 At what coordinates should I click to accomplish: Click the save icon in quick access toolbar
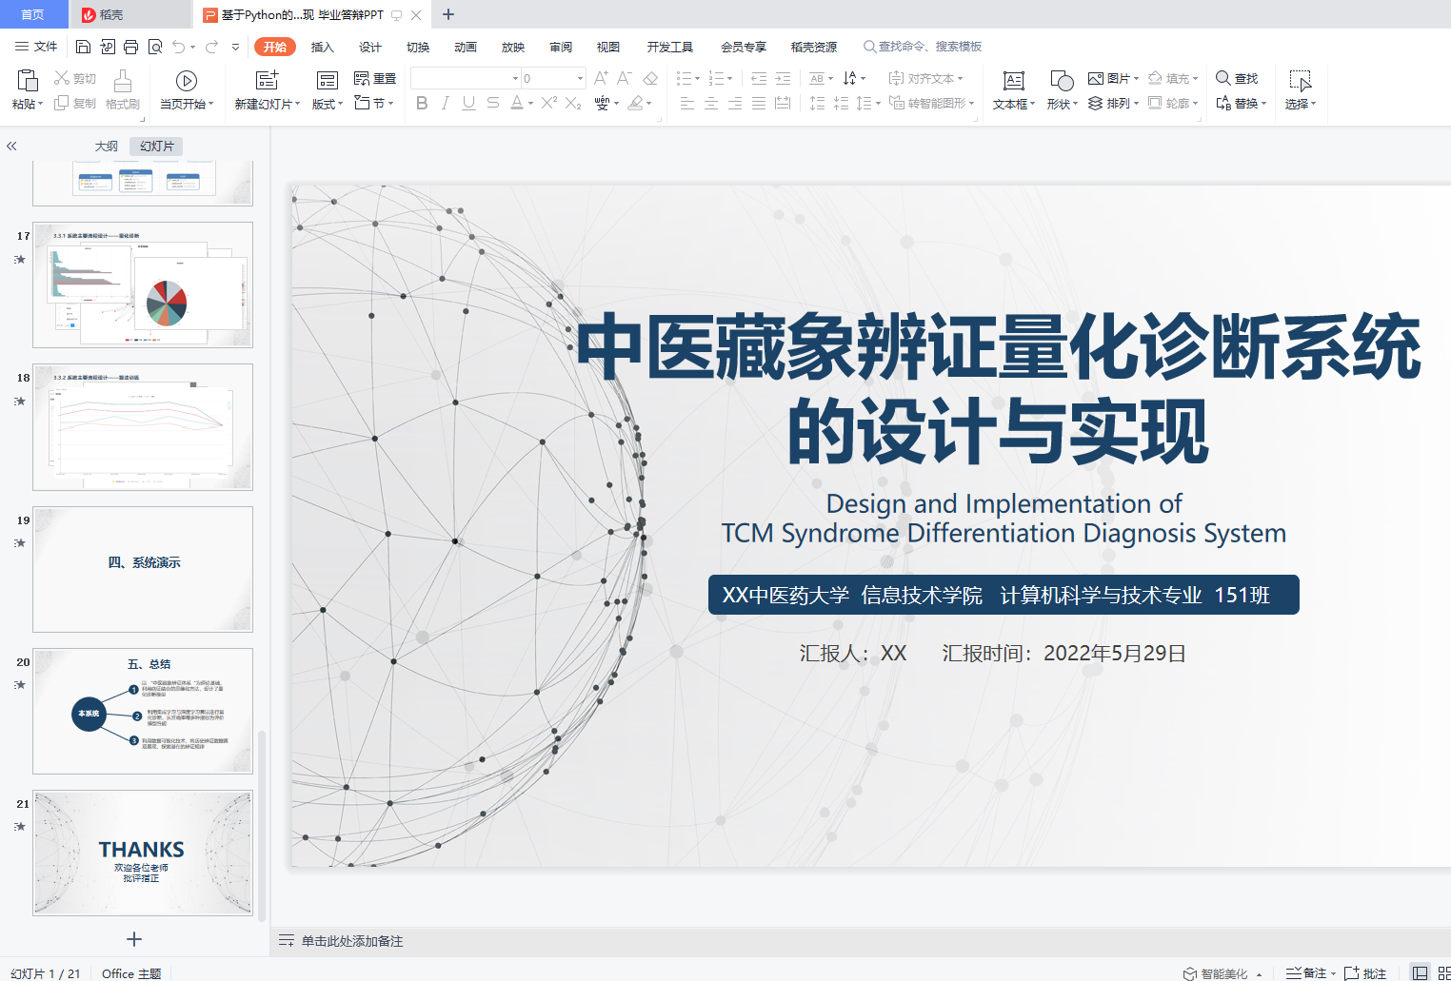pos(83,47)
